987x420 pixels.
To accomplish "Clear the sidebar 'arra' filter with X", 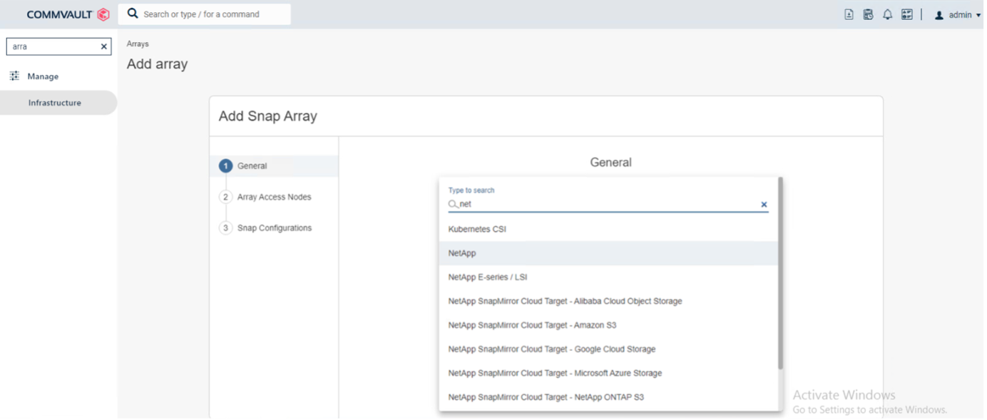I will (103, 47).
